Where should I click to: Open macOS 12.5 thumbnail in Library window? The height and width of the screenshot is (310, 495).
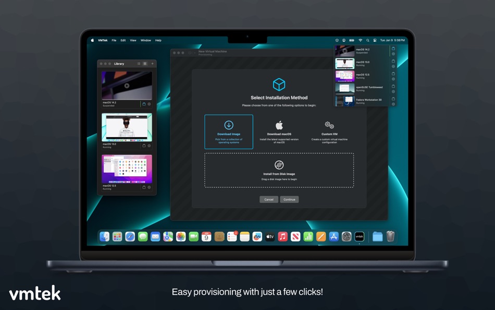point(127,169)
